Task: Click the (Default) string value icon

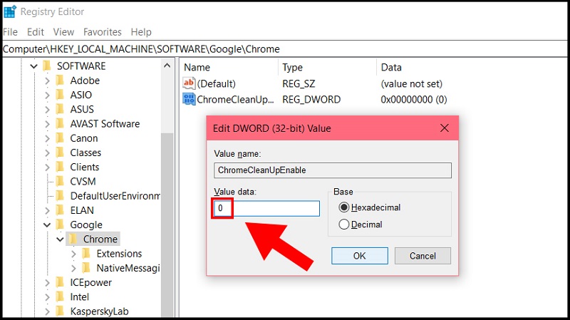Action: click(189, 83)
